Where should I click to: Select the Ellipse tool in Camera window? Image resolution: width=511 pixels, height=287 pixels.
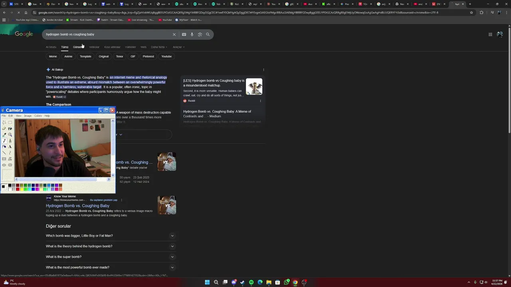(x=4, y=165)
